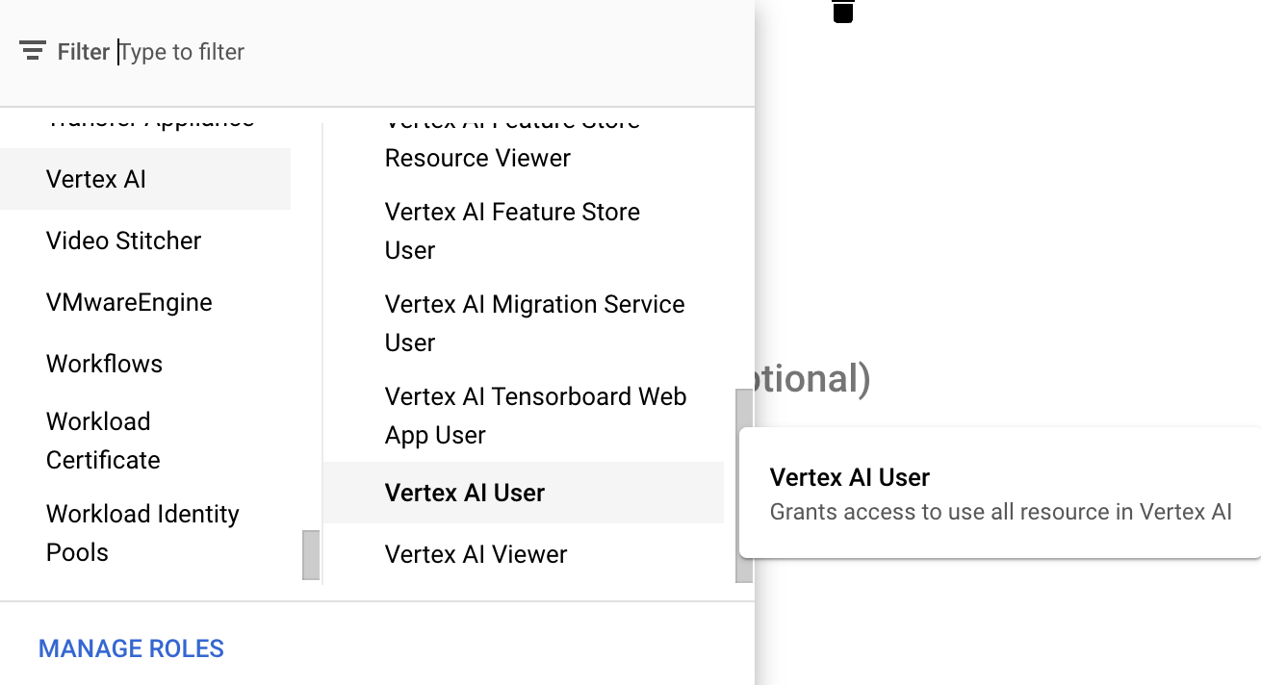Click the filter lines icon

[33, 52]
